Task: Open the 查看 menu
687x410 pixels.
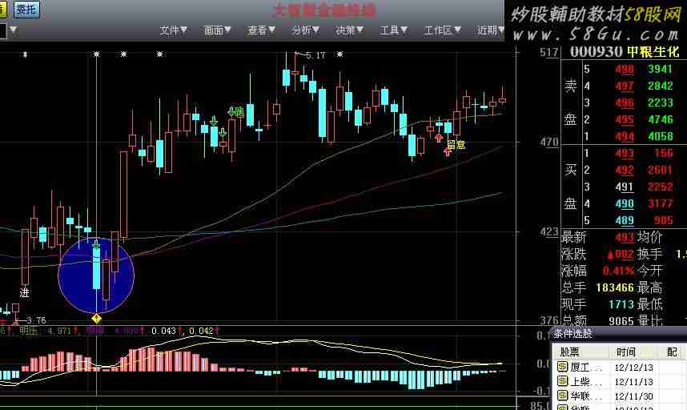Action: tap(261, 30)
